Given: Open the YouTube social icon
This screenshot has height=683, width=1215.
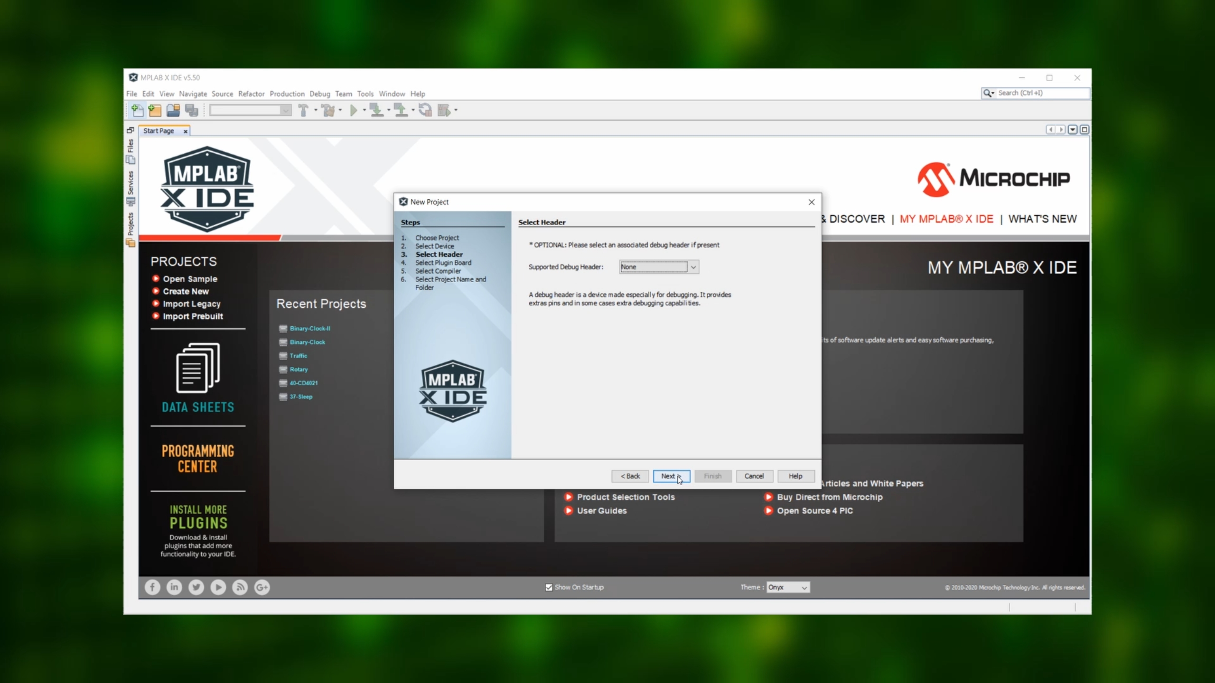Looking at the screenshot, I should 218,587.
